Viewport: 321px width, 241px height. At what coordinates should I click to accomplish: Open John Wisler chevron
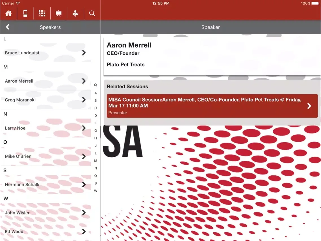(84, 213)
